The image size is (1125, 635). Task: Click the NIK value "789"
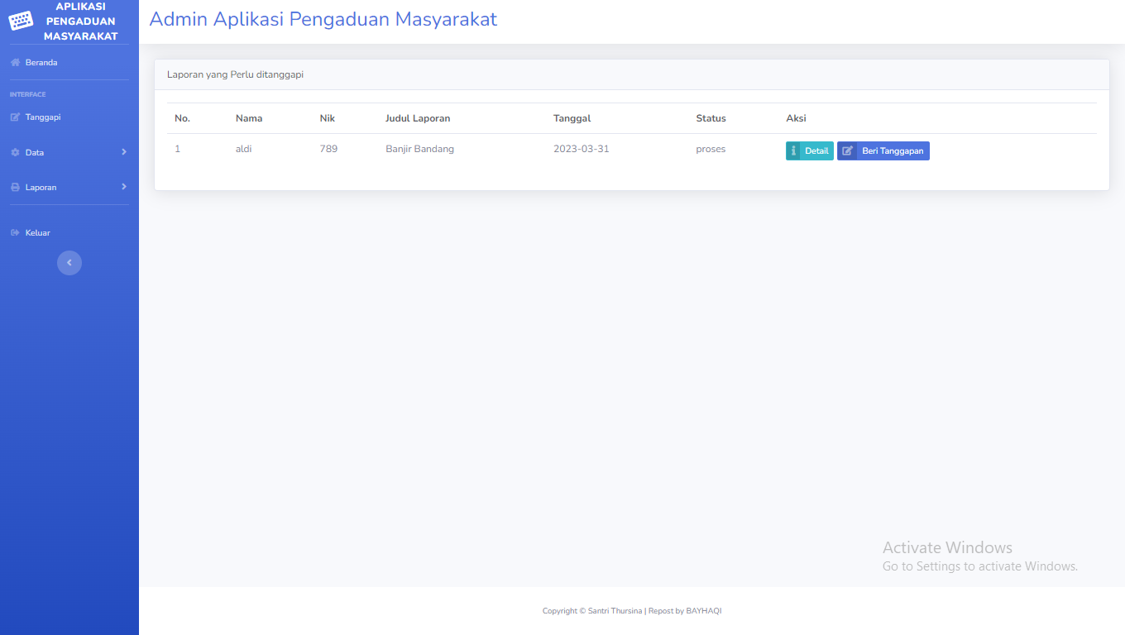tap(328, 149)
